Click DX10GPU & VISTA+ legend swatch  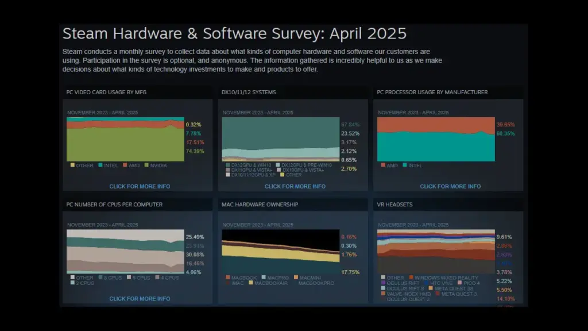tap(279, 170)
